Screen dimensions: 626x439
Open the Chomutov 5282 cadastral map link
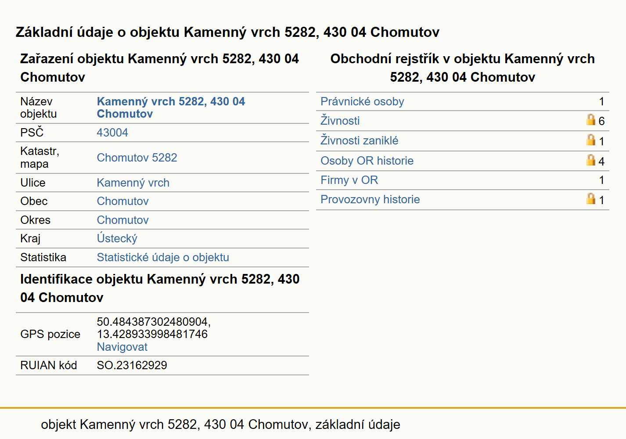pos(137,158)
